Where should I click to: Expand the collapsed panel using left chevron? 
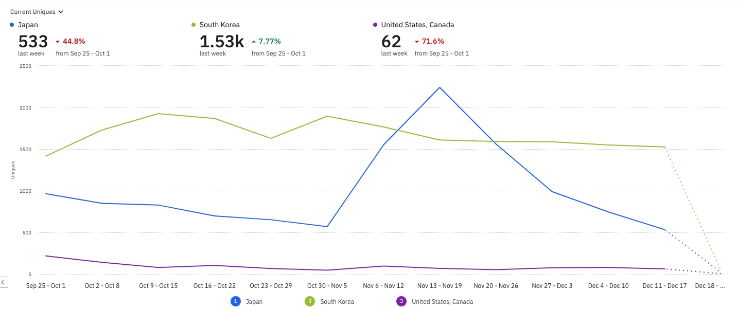tap(3, 282)
